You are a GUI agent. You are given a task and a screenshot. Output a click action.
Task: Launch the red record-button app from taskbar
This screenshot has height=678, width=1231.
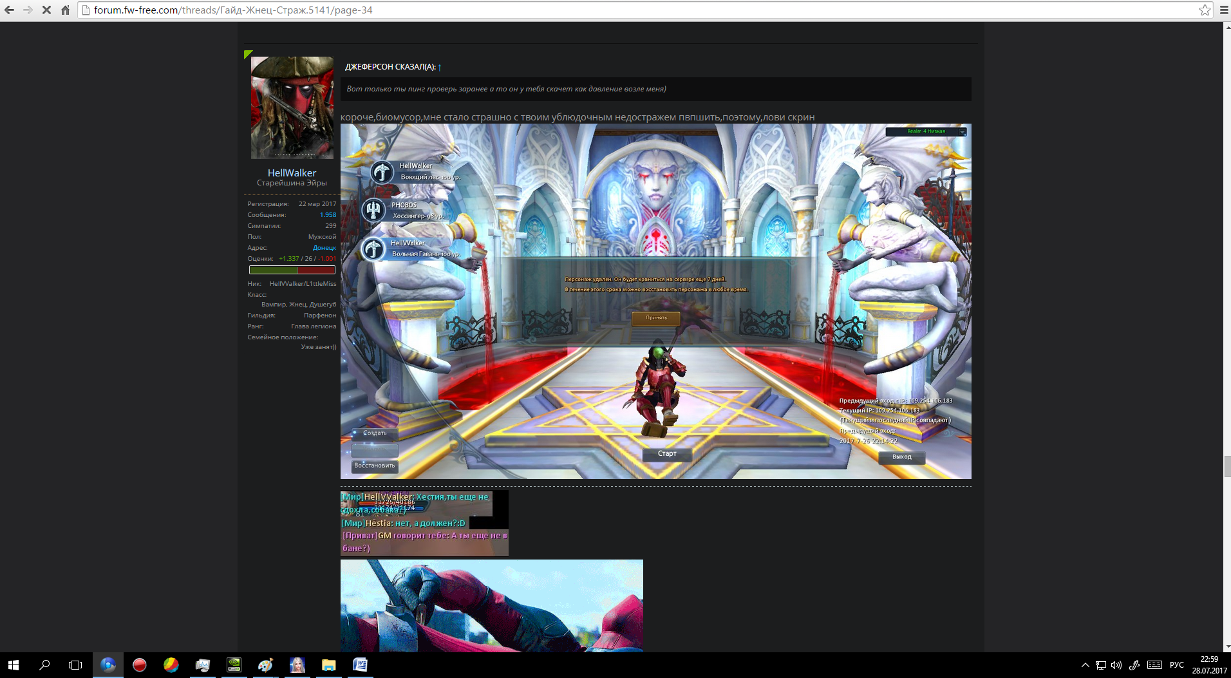point(139,665)
